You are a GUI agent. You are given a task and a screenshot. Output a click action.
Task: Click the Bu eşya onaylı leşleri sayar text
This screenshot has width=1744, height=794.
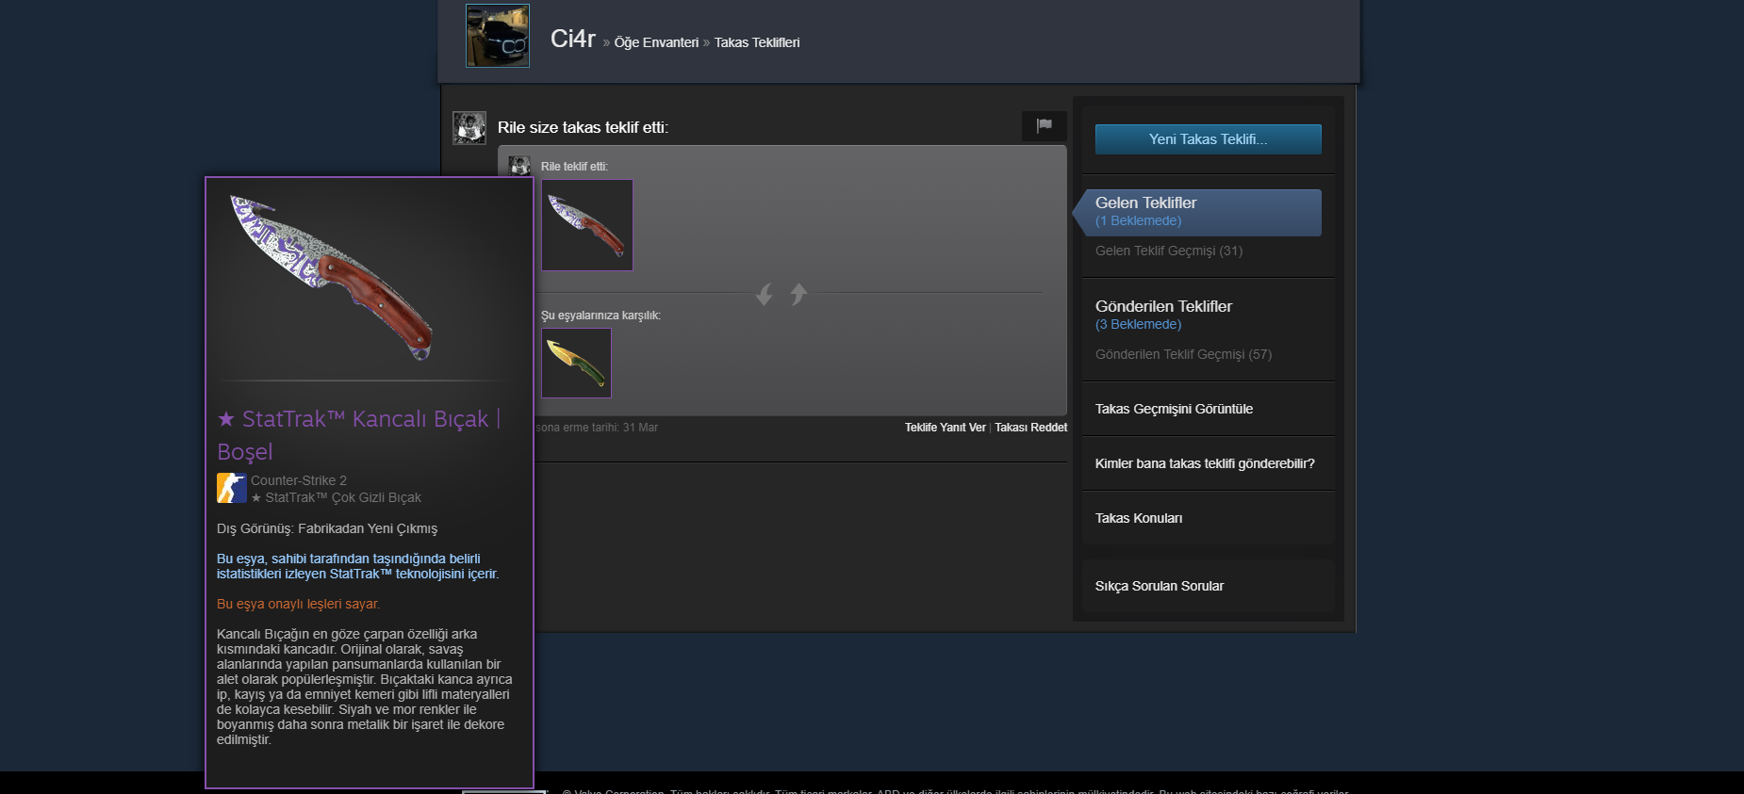299,604
